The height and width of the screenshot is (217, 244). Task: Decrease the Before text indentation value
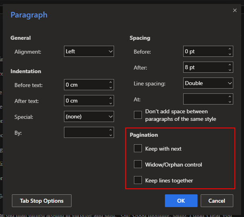(110, 87)
